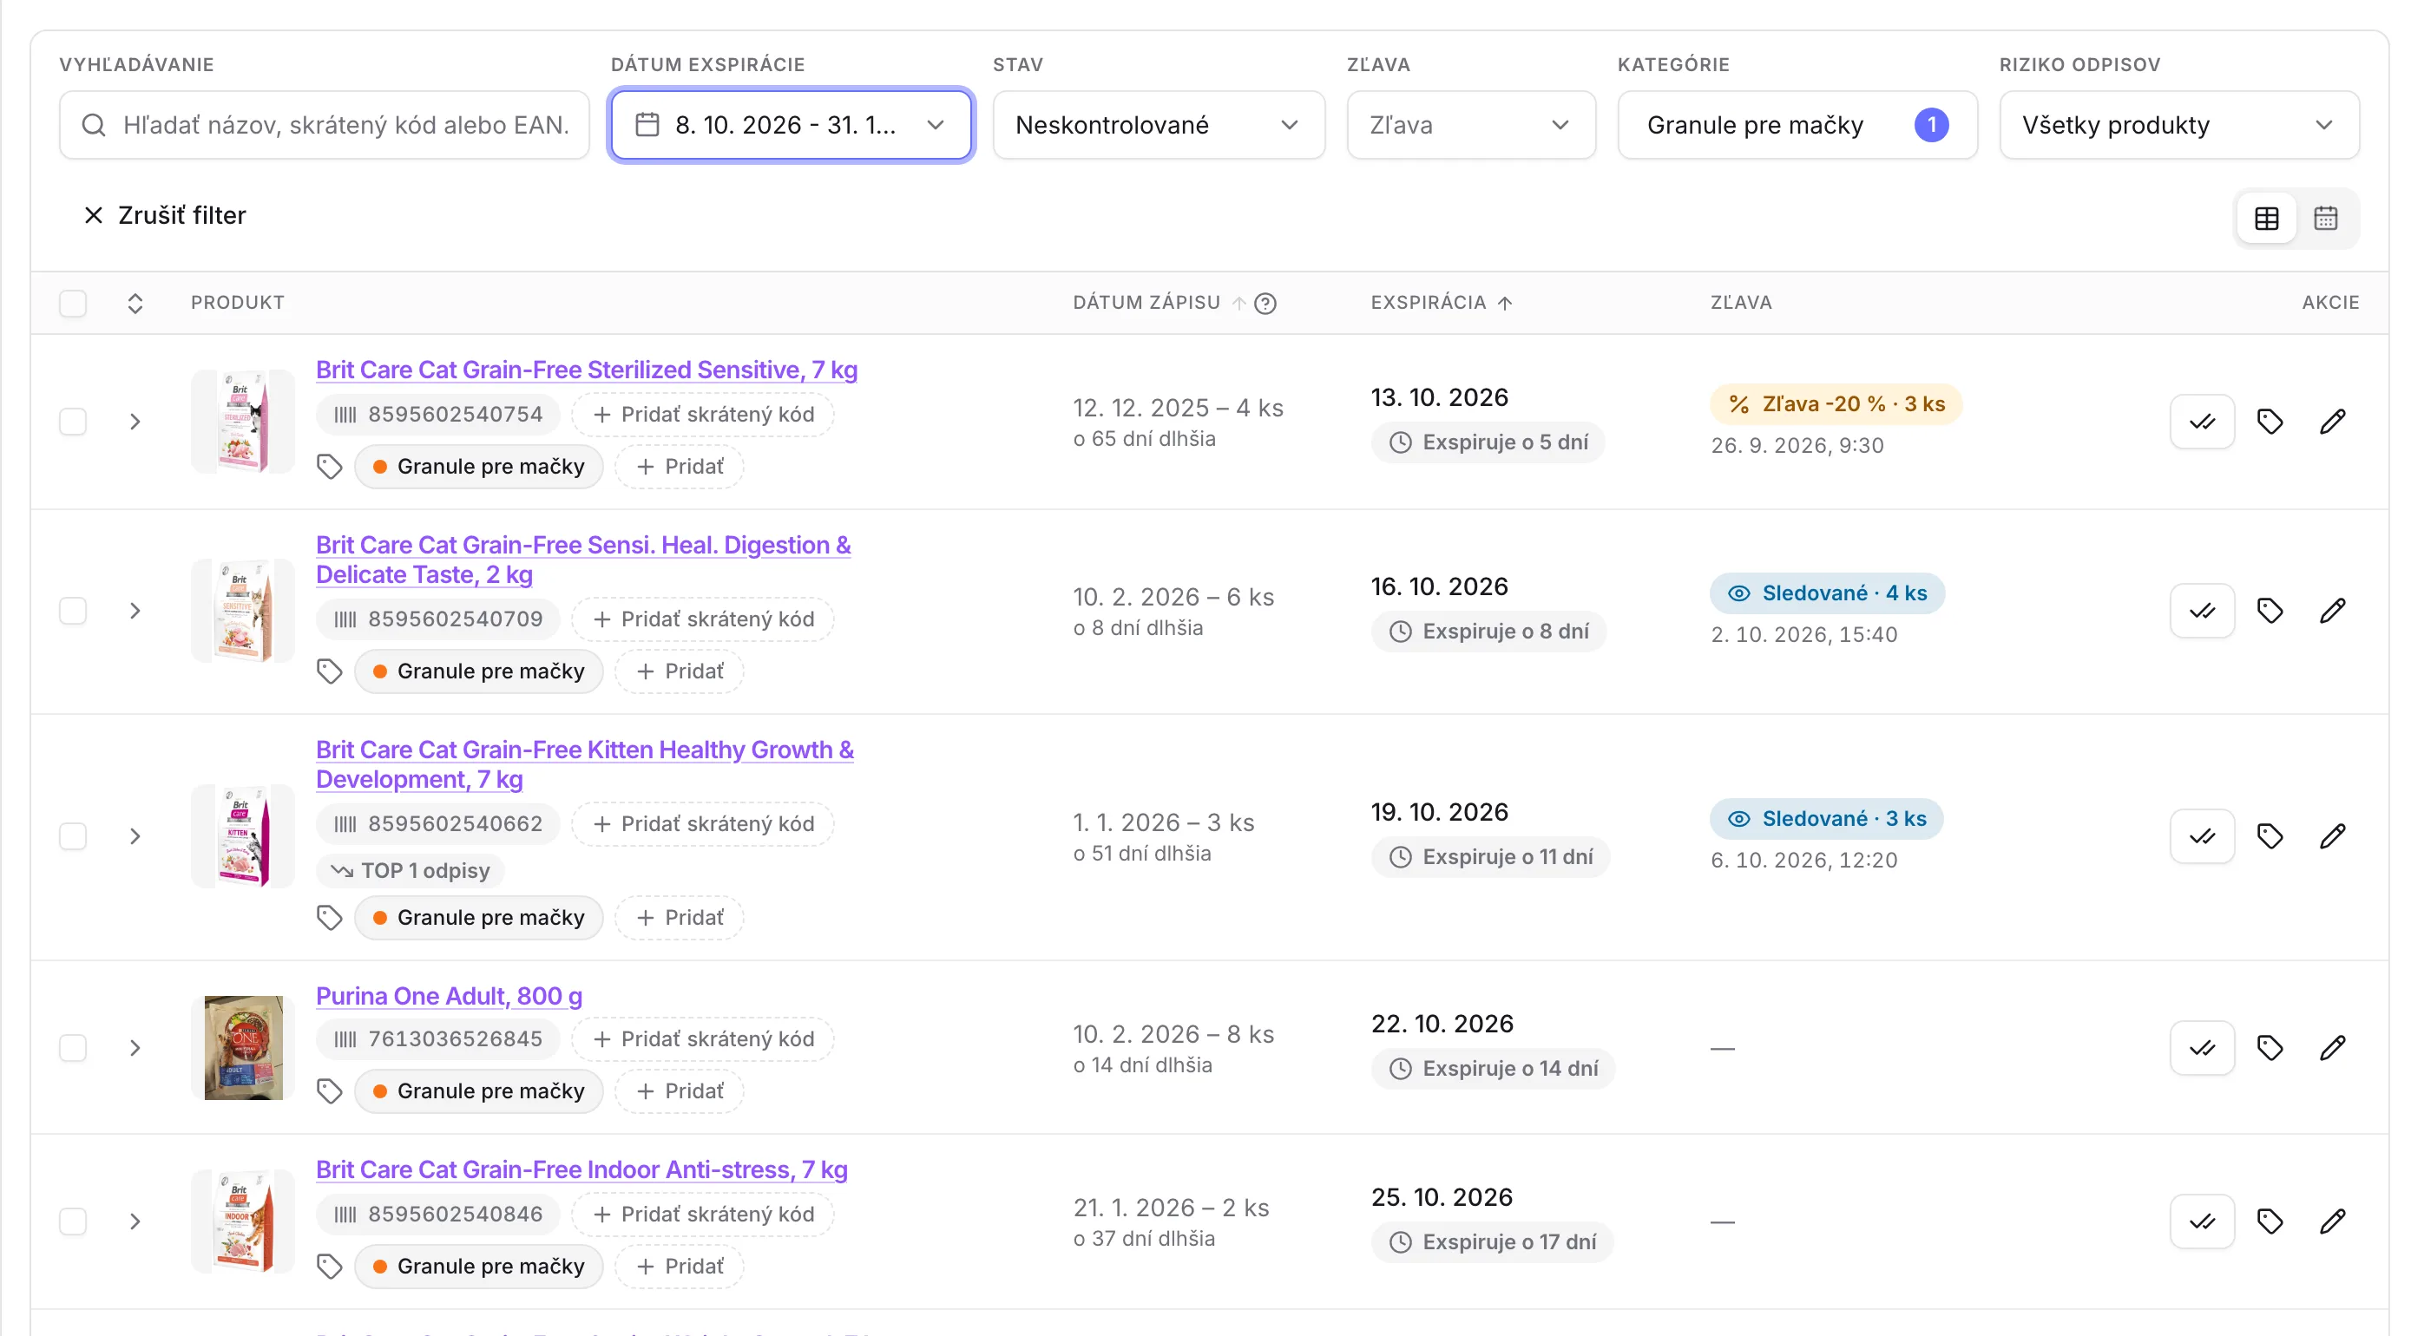The width and height of the screenshot is (2411, 1336).
Task: Click the Sledované · 4 ks badge
Action: click(1827, 593)
